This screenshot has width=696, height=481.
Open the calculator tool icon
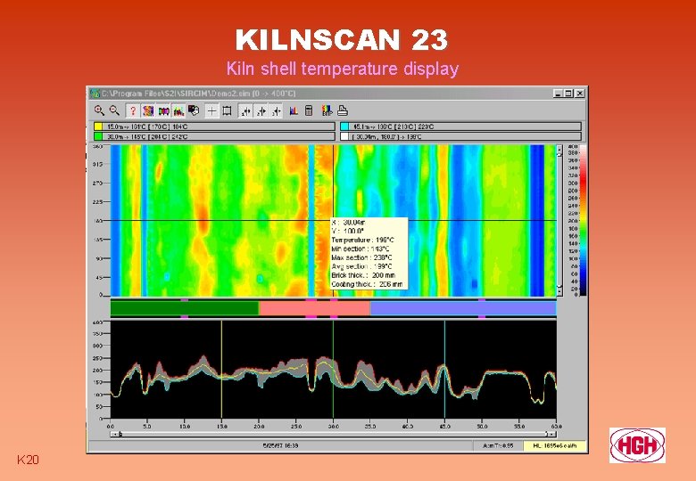(309, 110)
